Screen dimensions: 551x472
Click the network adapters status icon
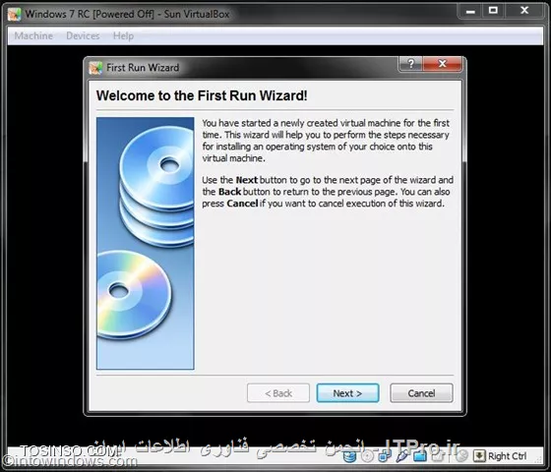pyautogui.click(x=384, y=455)
